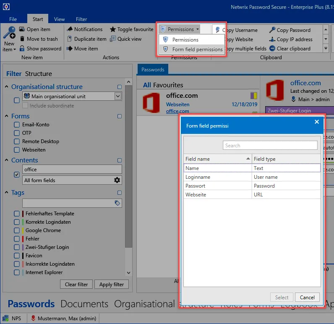The image size is (334, 324).
Task: Tick the Google Chrome tag checkbox
Action: 17,230
